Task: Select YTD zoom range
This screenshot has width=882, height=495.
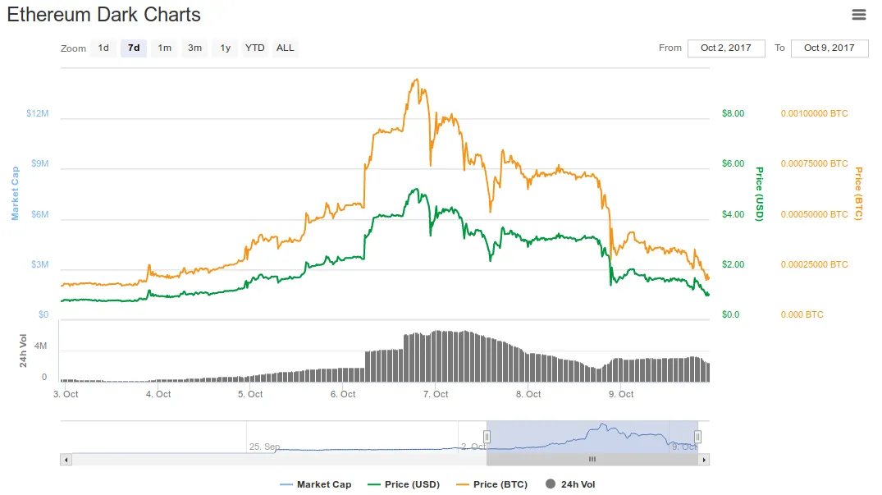Action: point(255,48)
